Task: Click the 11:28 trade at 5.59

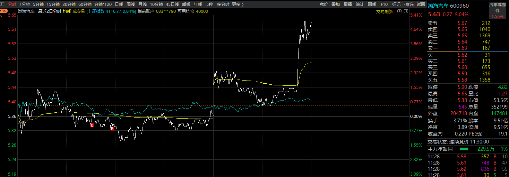Action: [x=462, y=157]
